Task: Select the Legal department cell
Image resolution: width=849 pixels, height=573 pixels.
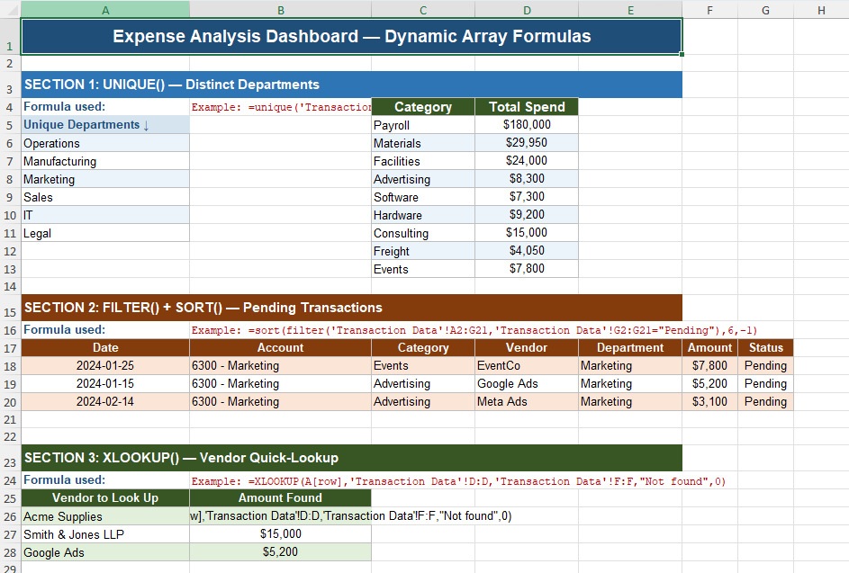Action: 105,233
